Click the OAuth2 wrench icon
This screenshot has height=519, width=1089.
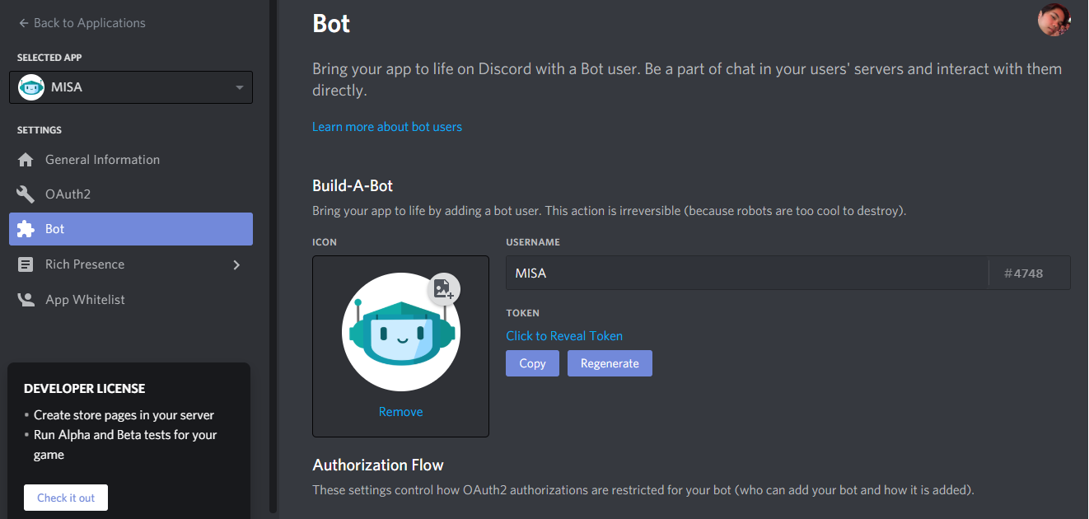(26, 194)
